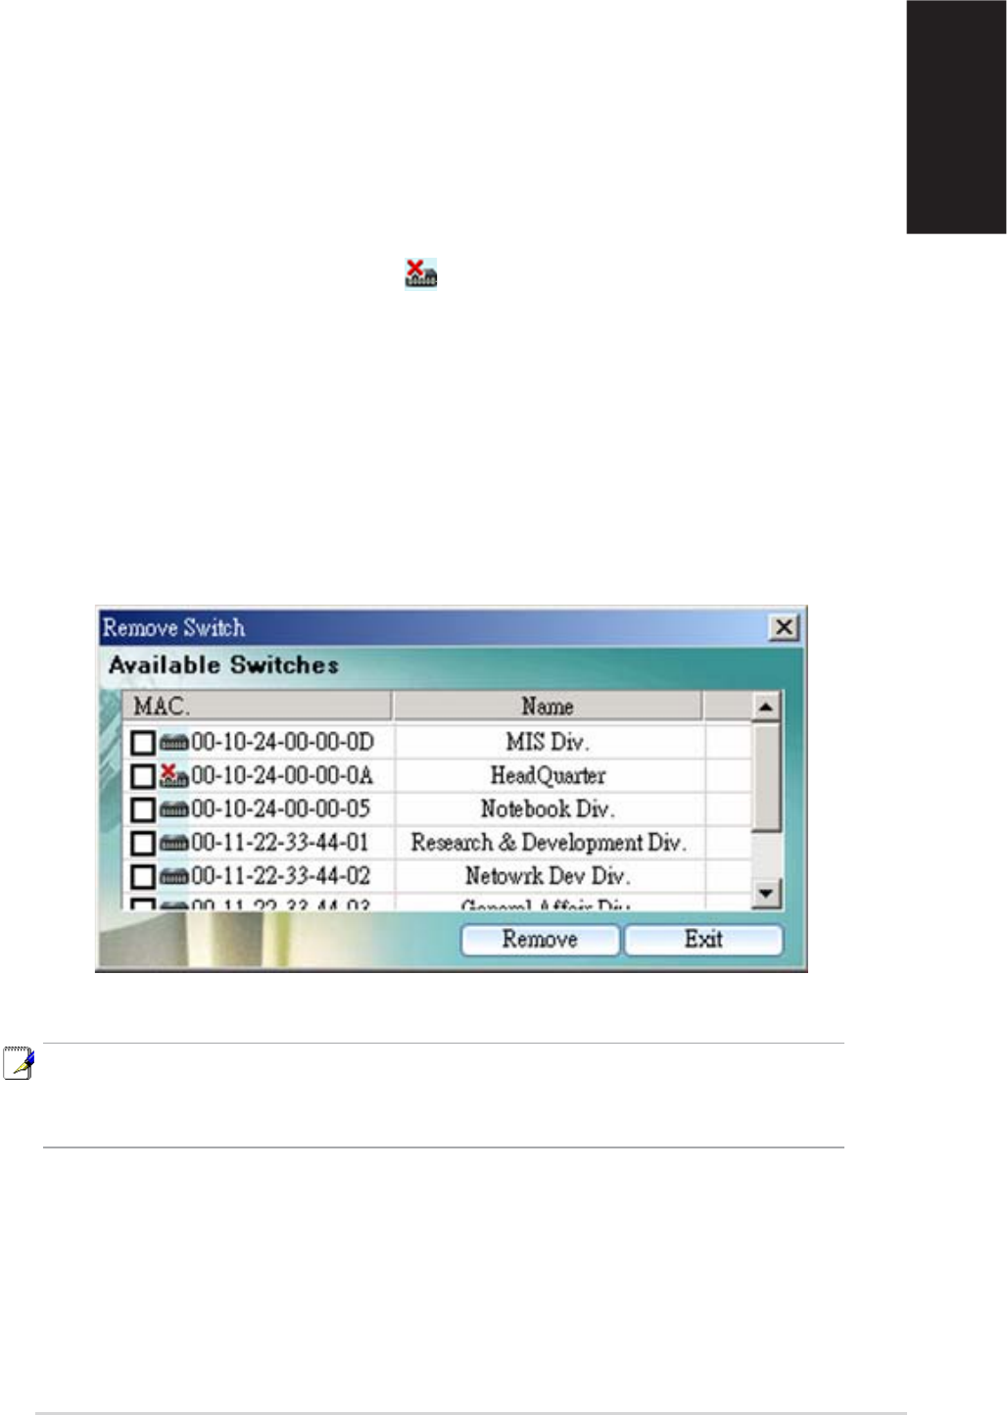Check the box for 00-10-24-00-00-0A

(142, 776)
